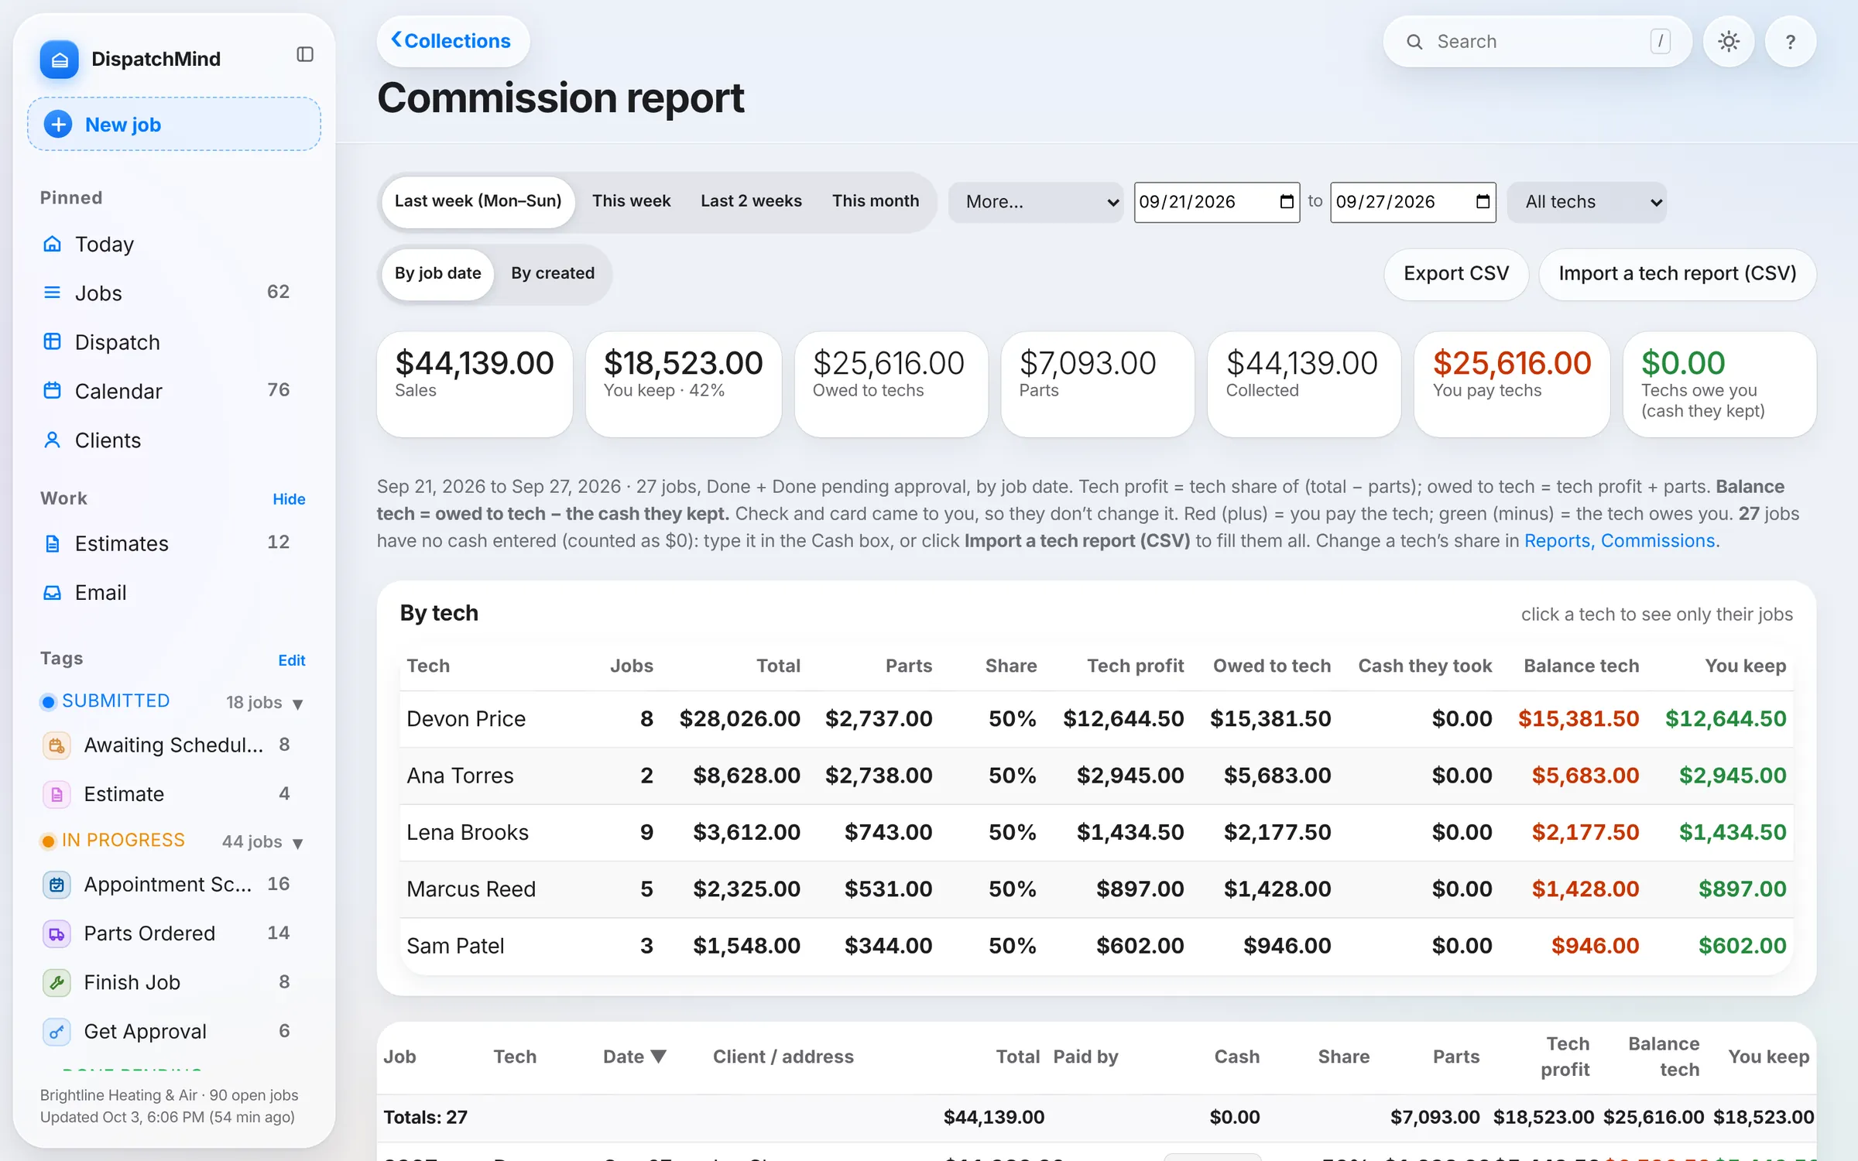Open end date calendar picker icon
The height and width of the screenshot is (1161, 1858).
click(1483, 202)
